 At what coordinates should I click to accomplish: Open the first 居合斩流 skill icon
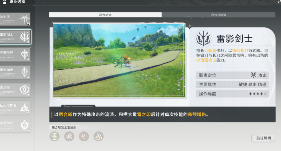click(55, 137)
